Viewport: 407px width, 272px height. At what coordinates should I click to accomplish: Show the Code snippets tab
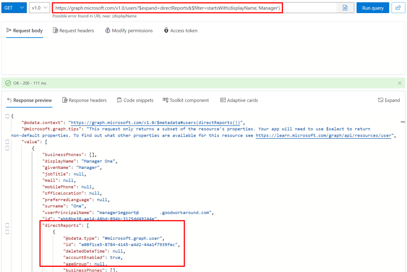point(135,100)
